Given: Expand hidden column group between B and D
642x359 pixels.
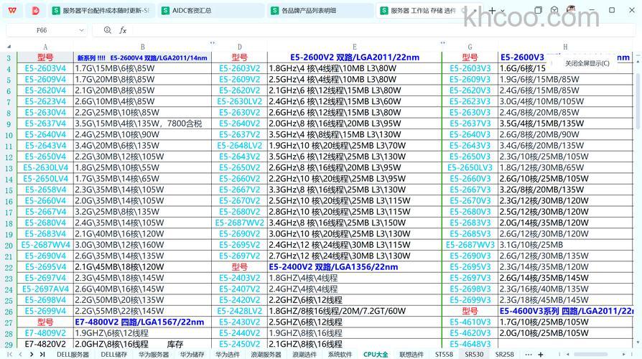Looking at the screenshot, I should (x=212, y=43).
